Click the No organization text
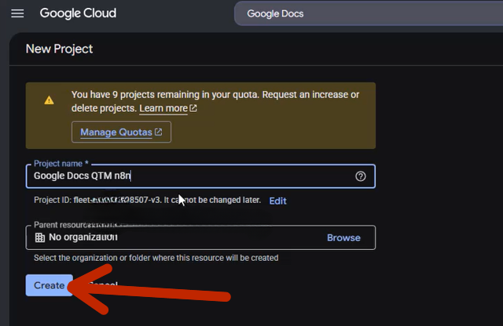Image resolution: width=503 pixels, height=326 pixels. 83,237
